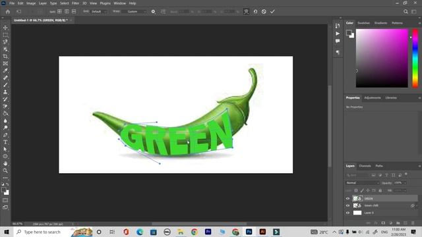The height and width of the screenshot is (237, 422).
Task: Commit the transform with the checkmark
Action: tap(272, 12)
